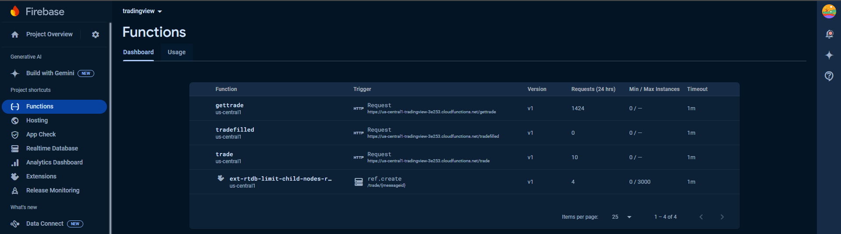841x234 pixels.
Task: Expand the tradingview project selector
Action: [x=142, y=11]
